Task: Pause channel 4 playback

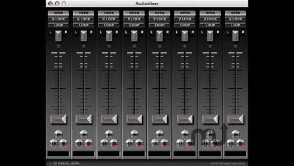Action: point(129,143)
